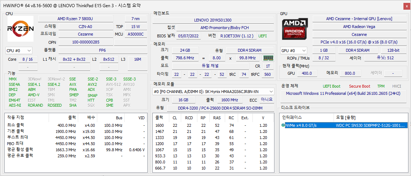Click the GPU clock 400.0 field
Screen dimensions: 411x176
click(x=307, y=74)
